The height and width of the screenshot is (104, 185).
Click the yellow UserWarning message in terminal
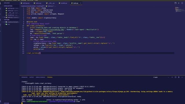point(97,93)
